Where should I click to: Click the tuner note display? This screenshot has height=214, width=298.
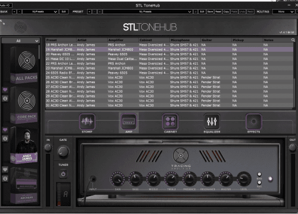coord(66,194)
